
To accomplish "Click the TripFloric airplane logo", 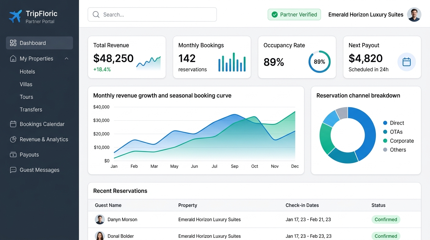I will point(15,17).
